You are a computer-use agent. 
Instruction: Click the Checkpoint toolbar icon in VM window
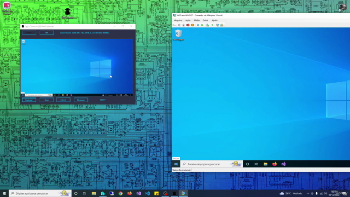point(208,25)
